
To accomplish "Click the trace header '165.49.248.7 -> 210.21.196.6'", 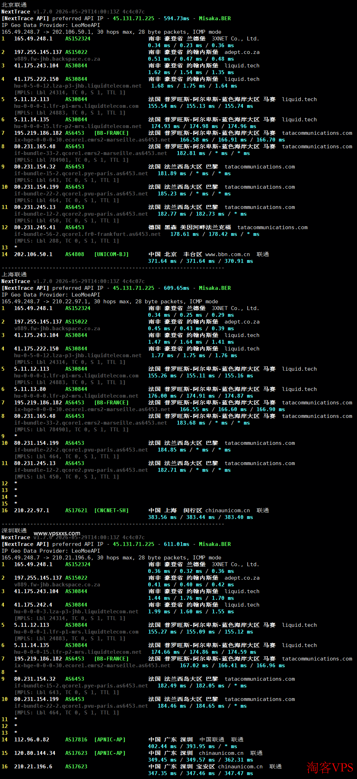I will (x=46, y=558).
